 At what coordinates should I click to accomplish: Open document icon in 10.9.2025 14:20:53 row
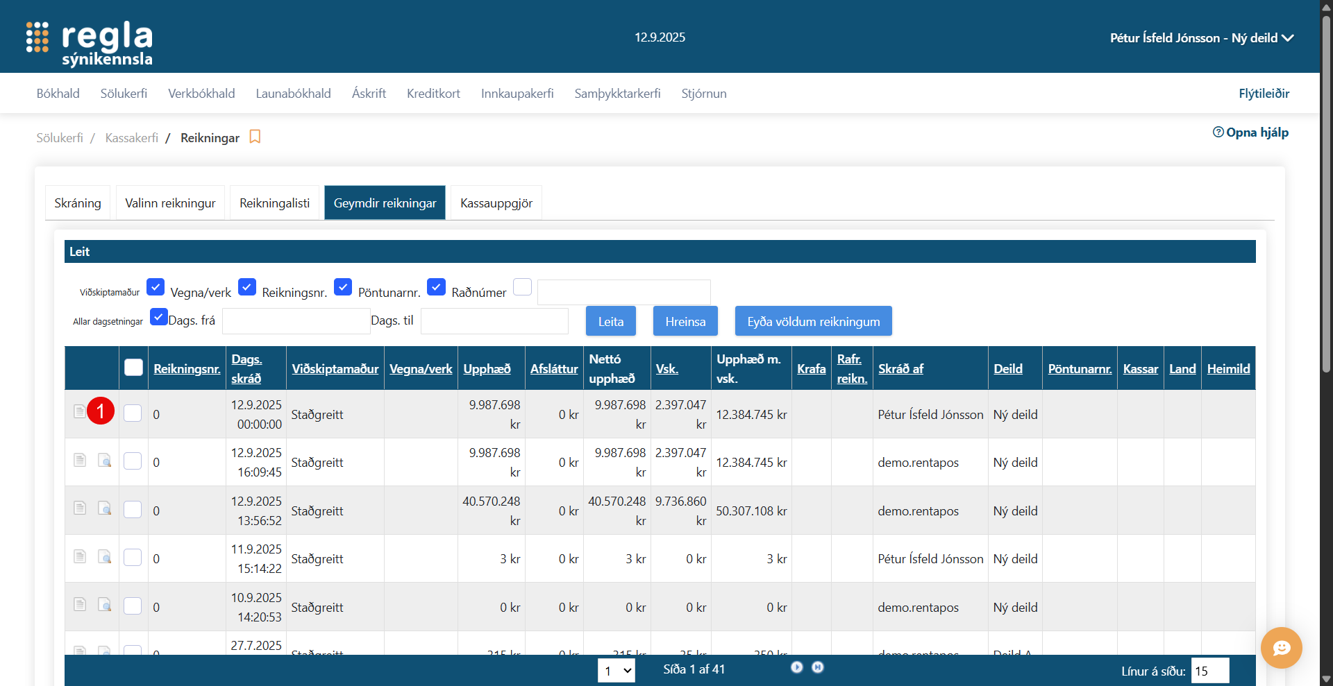[x=80, y=605]
